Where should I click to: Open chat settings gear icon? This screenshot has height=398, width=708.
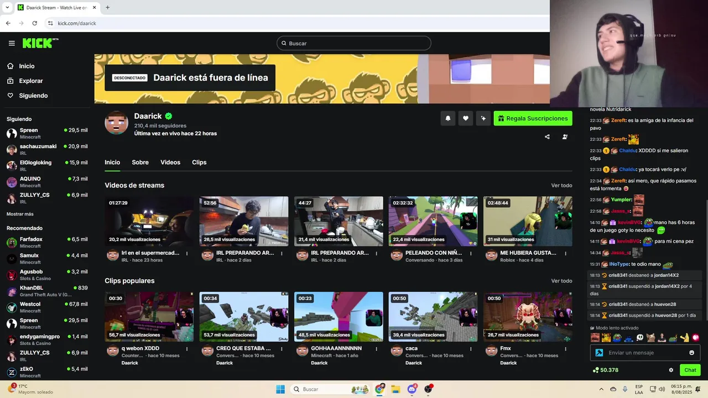coord(671,370)
